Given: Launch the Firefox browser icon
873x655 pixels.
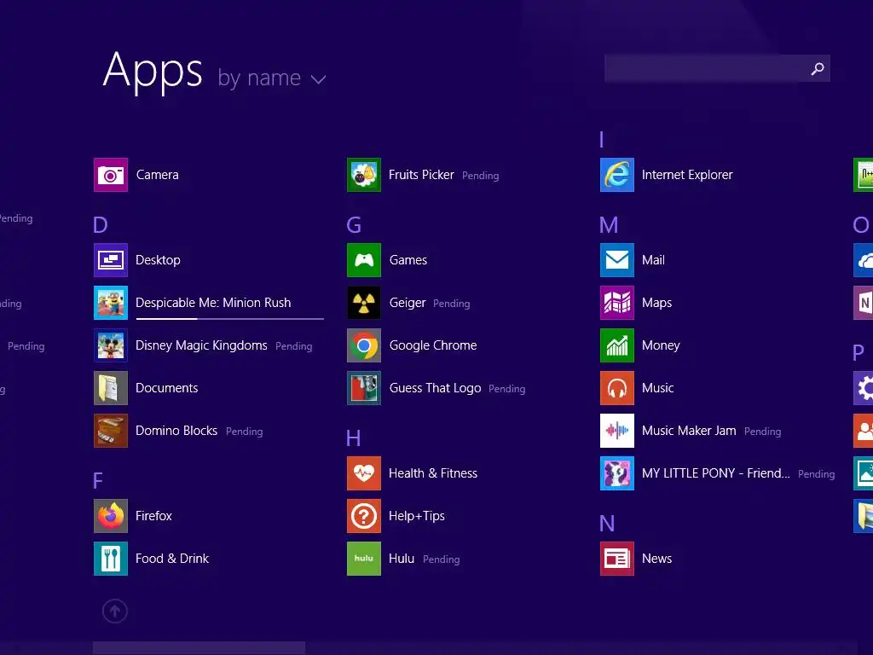Looking at the screenshot, I should point(110,516).
